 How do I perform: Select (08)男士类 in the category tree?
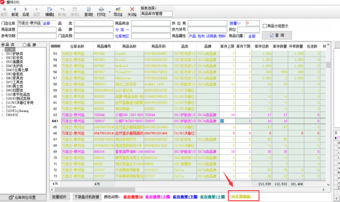pyautogui.click(x=15, y=86)
